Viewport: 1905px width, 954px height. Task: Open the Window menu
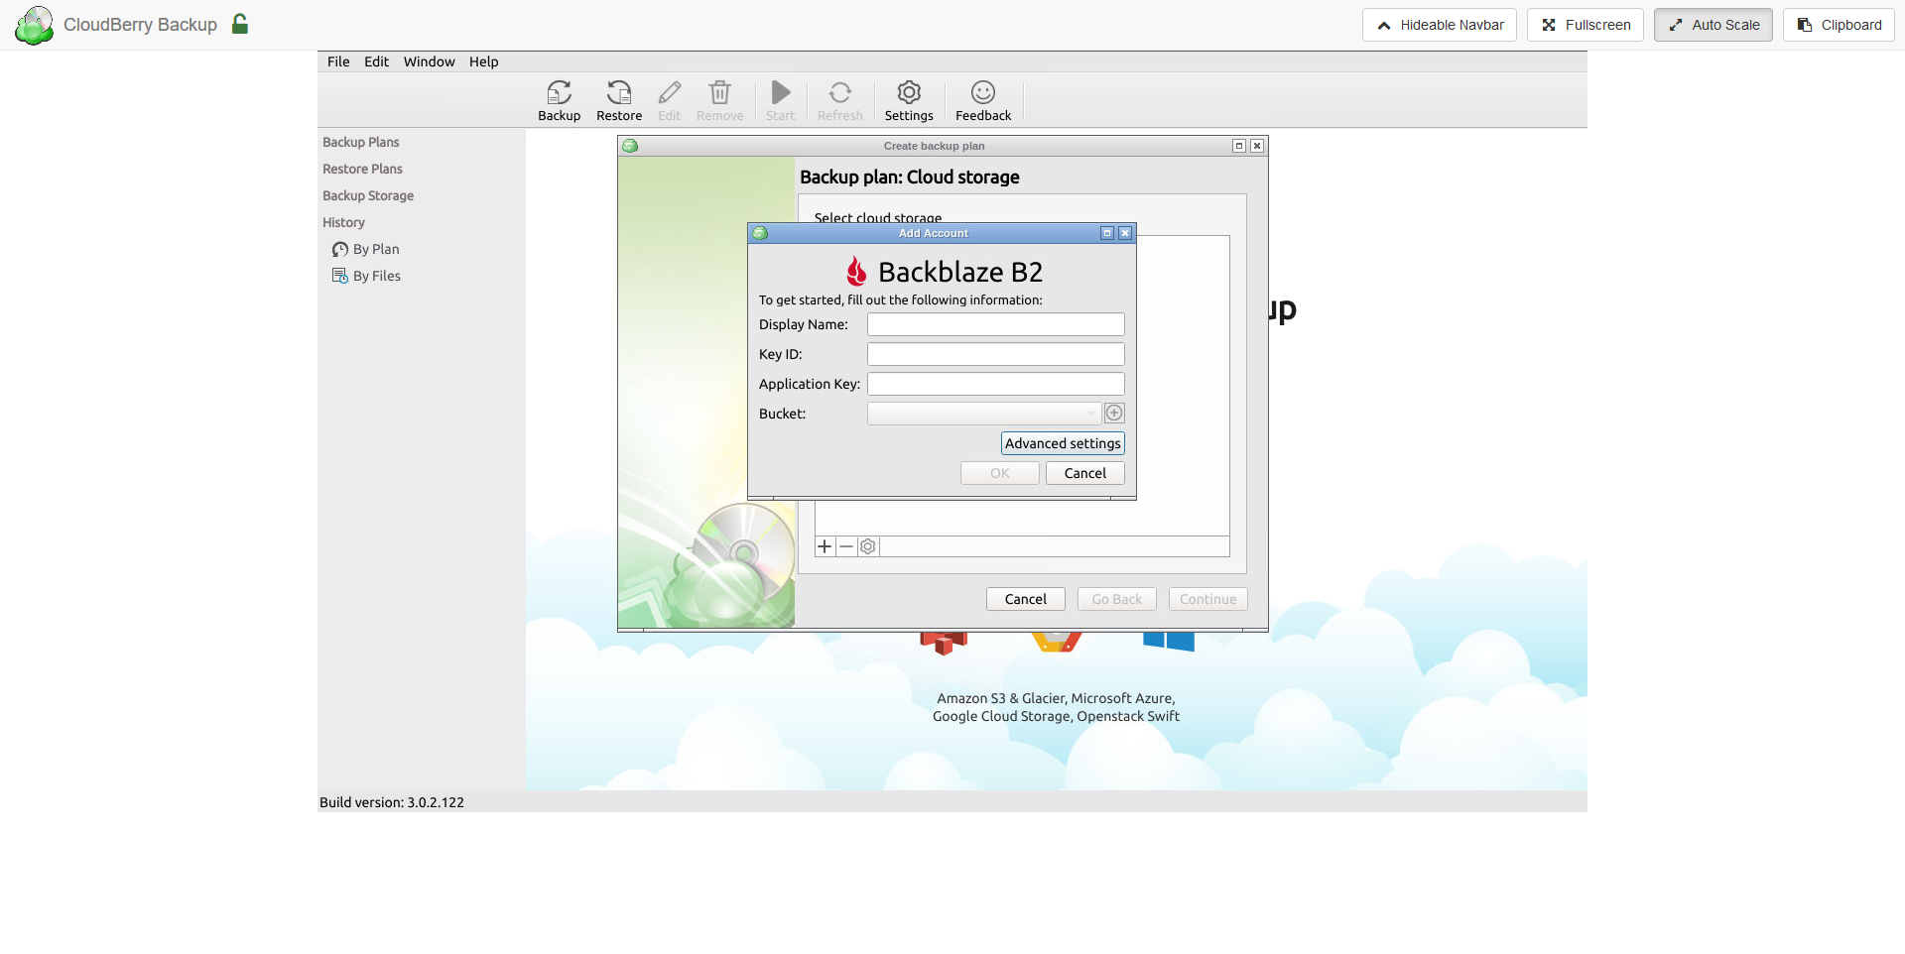(x=429, y=61)
